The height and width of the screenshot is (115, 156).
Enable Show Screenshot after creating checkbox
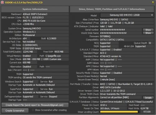point(33,110)
